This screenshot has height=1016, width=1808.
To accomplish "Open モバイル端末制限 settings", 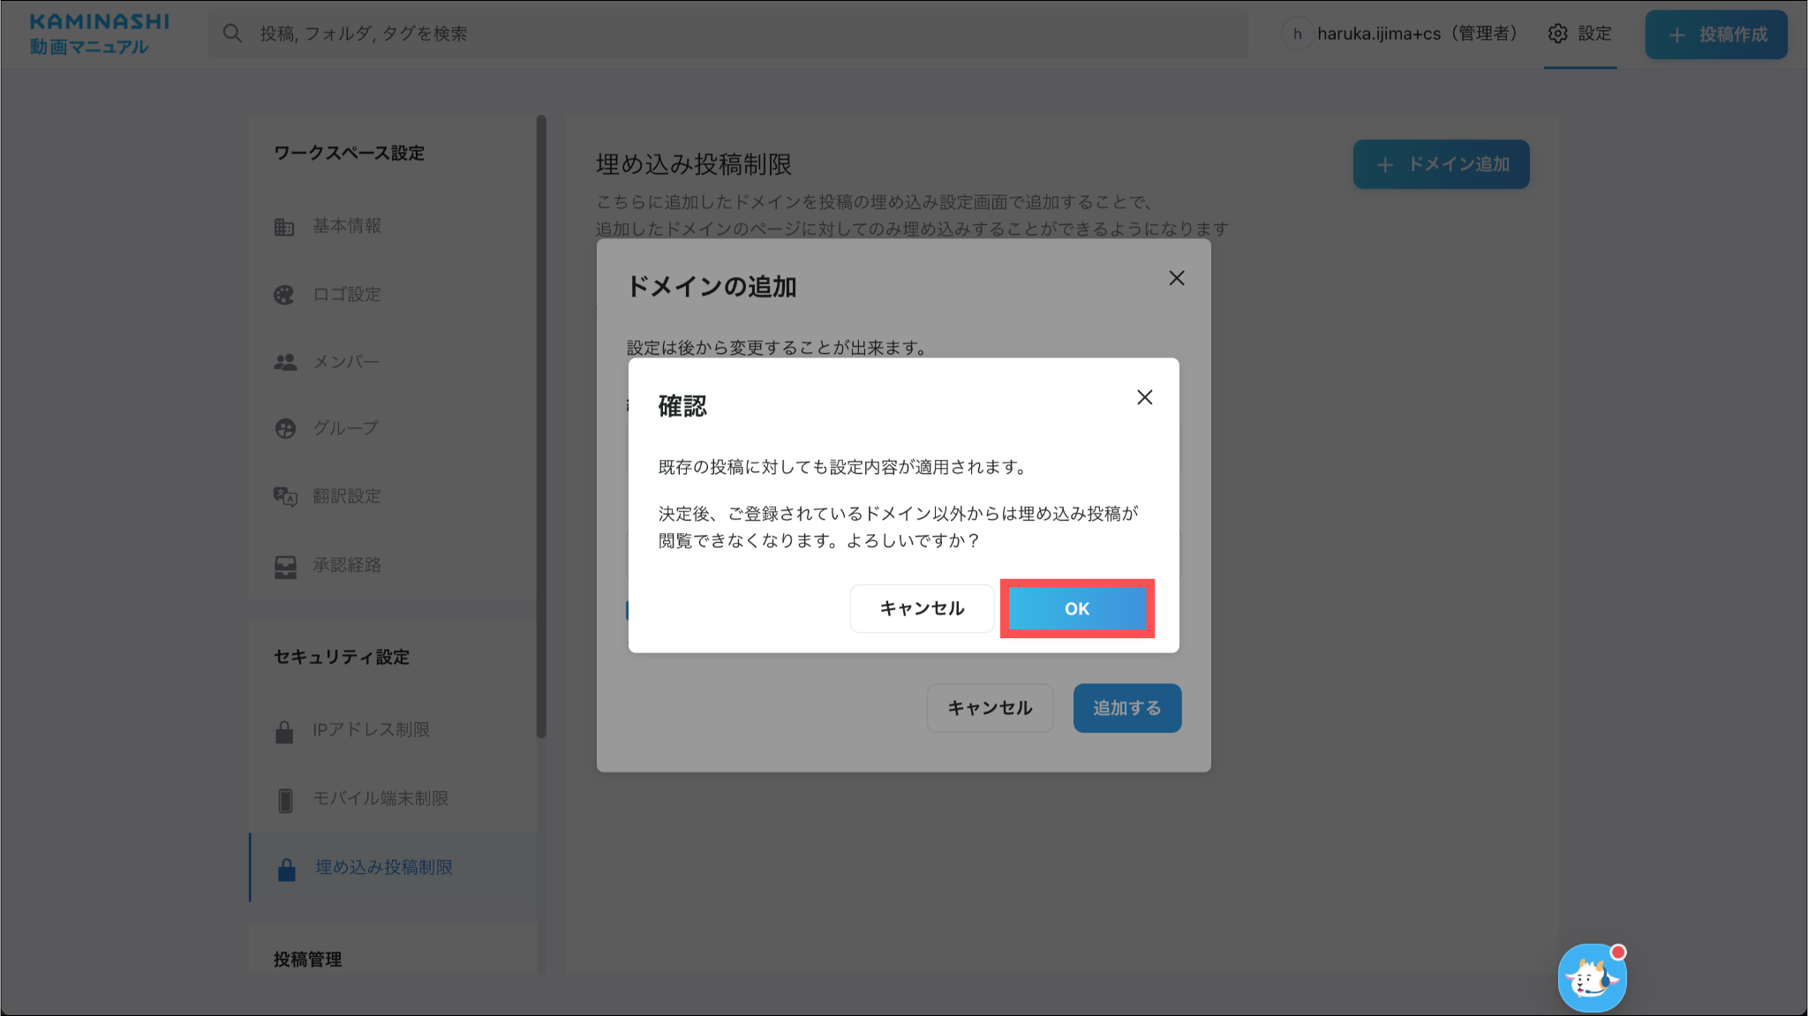I will (380, 798).
